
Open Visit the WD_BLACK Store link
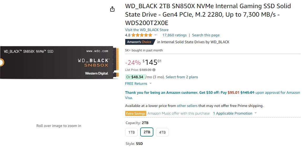147,30
